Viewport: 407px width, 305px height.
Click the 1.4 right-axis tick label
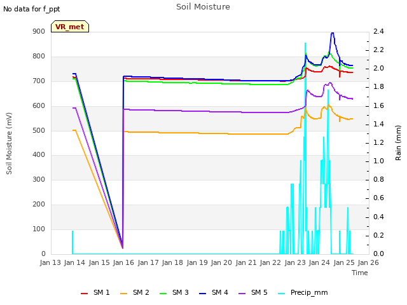(x=378, y=125)
